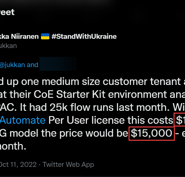Click the redacted mention after "@jukkan and"
This screenshot has width=185, height=177.
tap(58, 65)
